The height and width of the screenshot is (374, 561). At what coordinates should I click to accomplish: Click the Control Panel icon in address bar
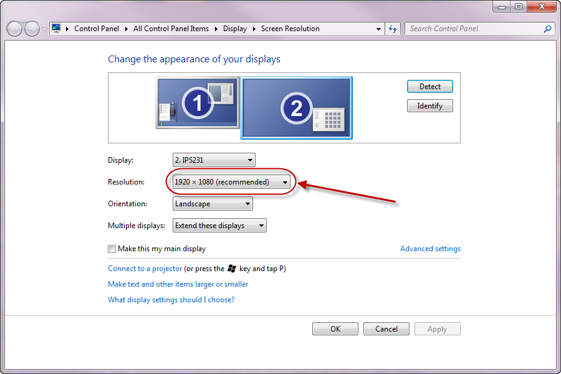pos(57,29)
